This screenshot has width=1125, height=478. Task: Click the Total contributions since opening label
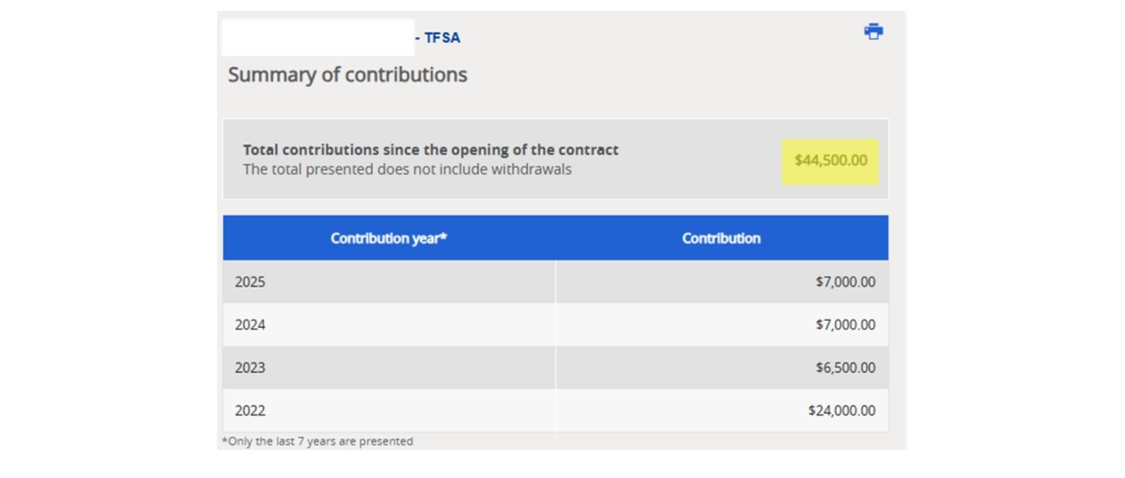coord(431,150)
